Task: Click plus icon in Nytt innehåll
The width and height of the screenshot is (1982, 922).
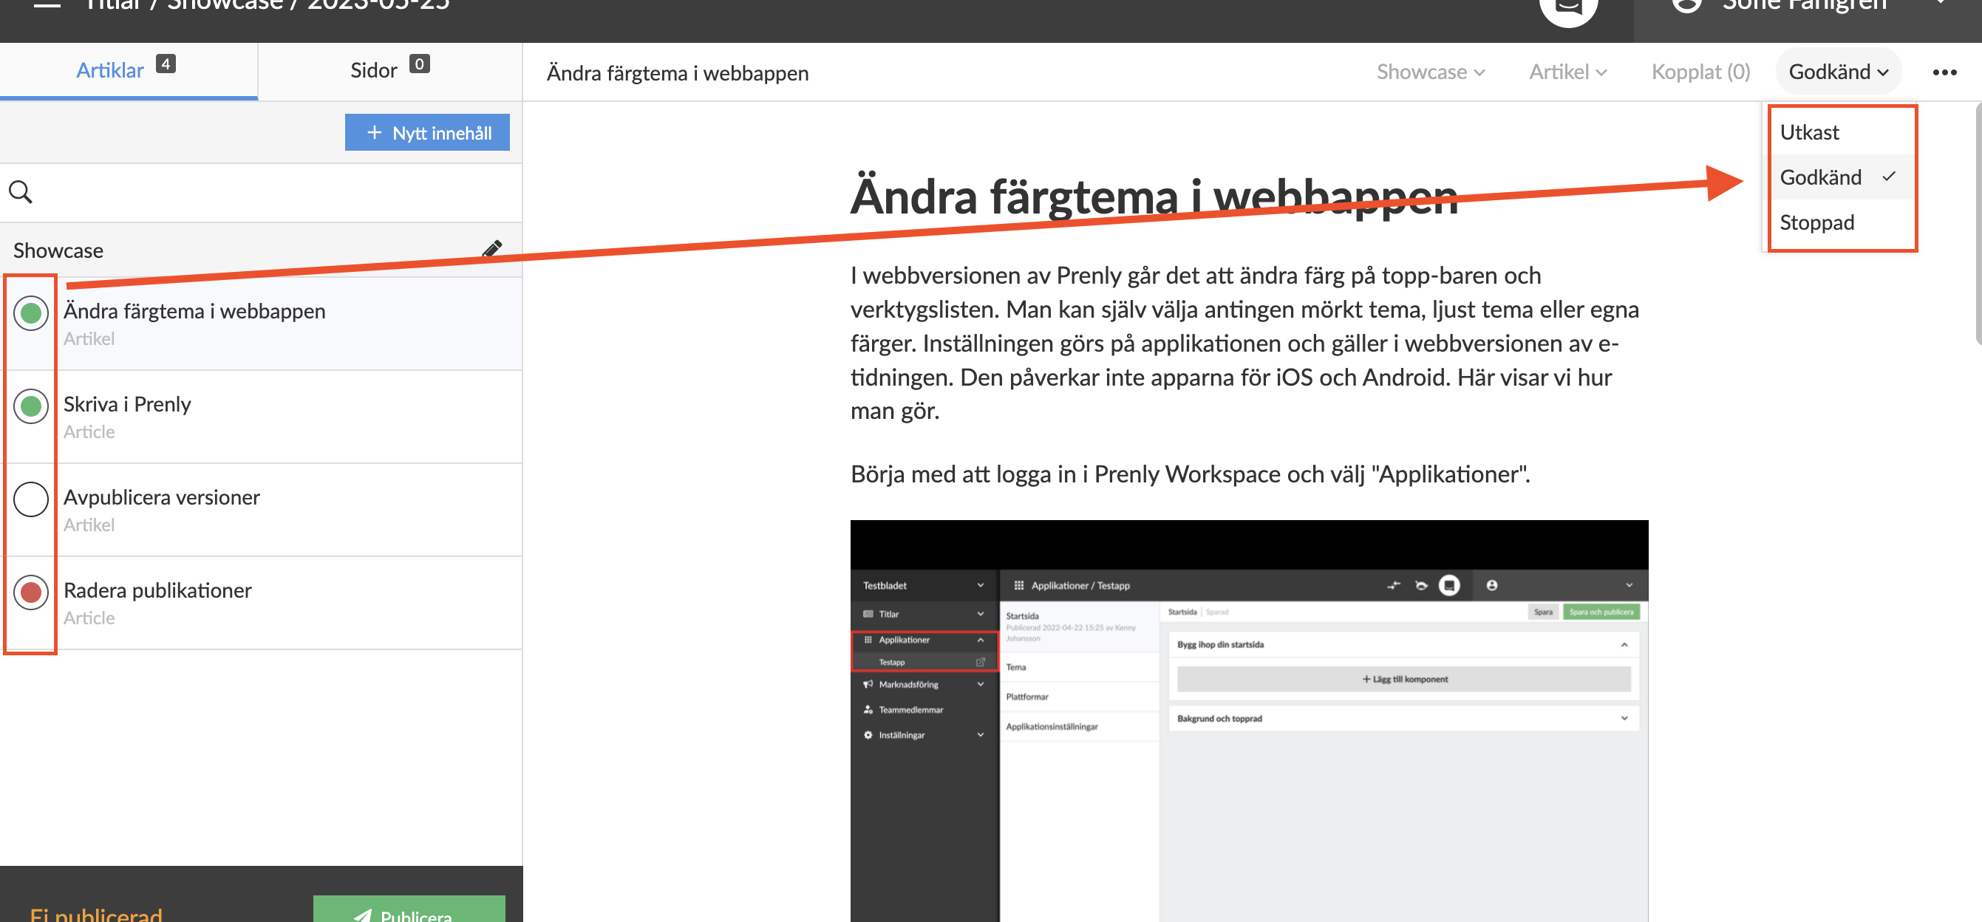Action: click(x=375, y=132)
